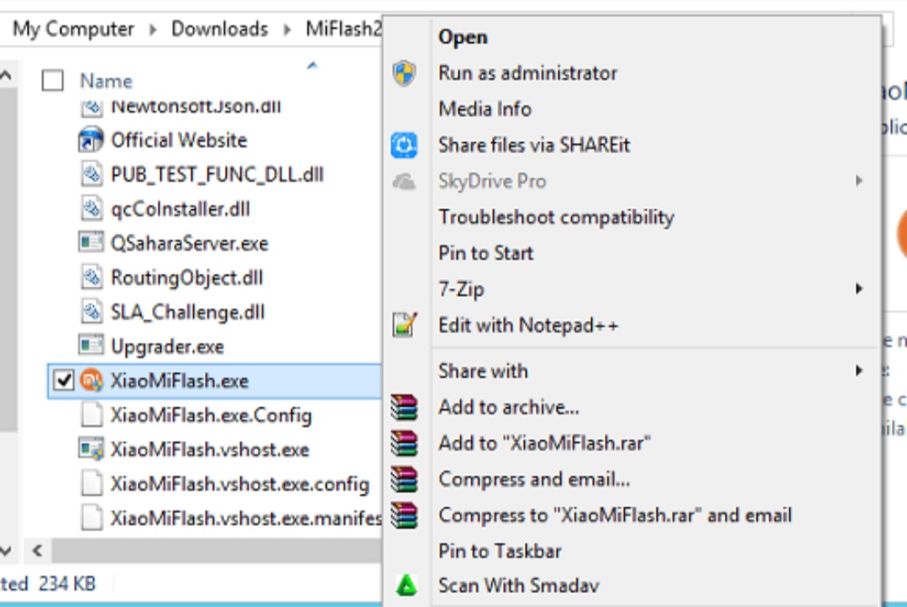Select Edit with Notepad++

(x=528, y=325)
